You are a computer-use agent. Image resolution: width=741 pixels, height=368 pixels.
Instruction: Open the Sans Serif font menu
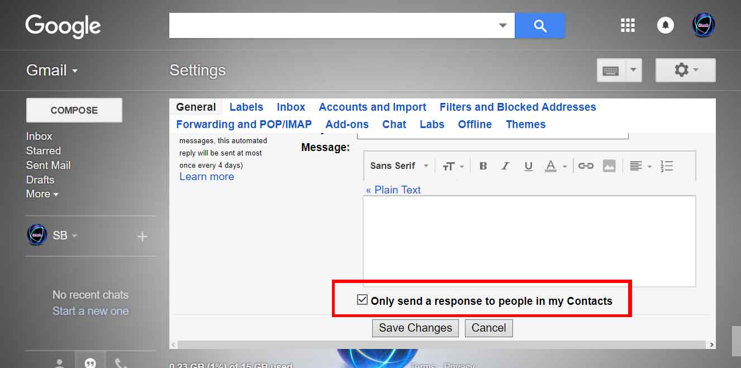[x=397, y=166]
